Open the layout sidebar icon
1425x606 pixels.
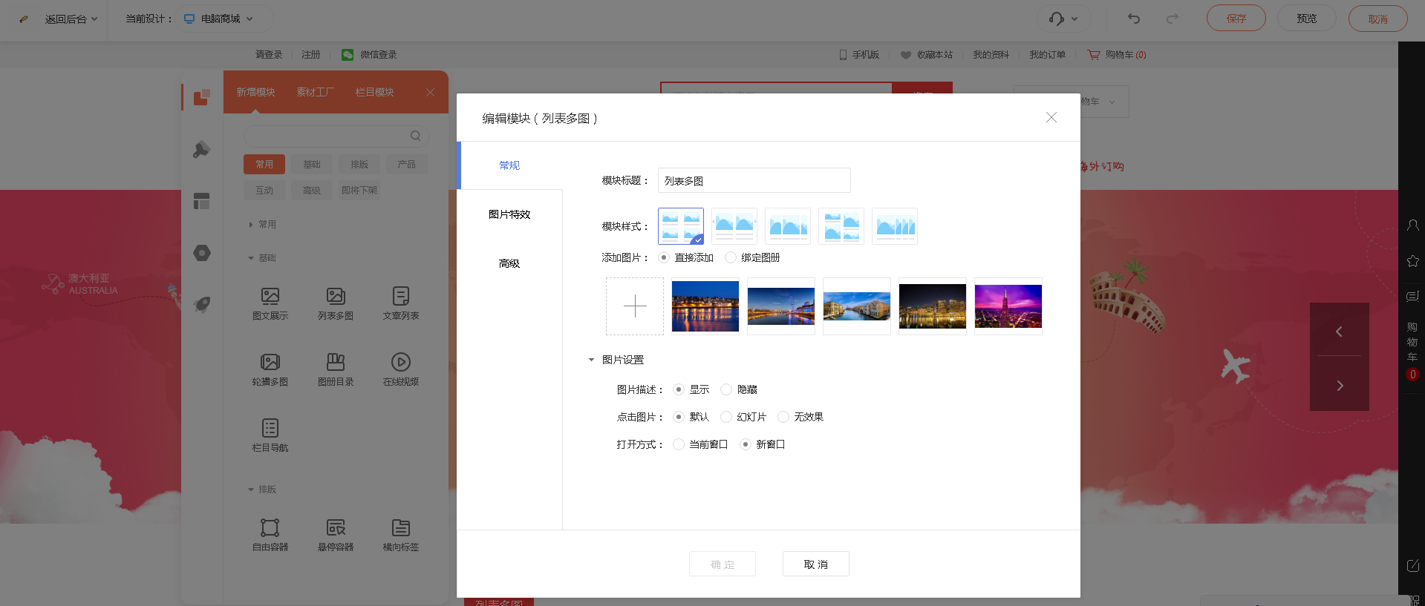[x=202, y=201]
